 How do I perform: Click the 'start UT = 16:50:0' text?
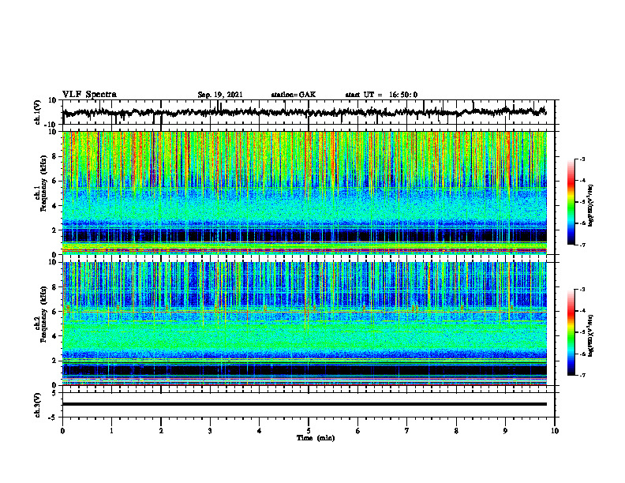tap(381, 95)
